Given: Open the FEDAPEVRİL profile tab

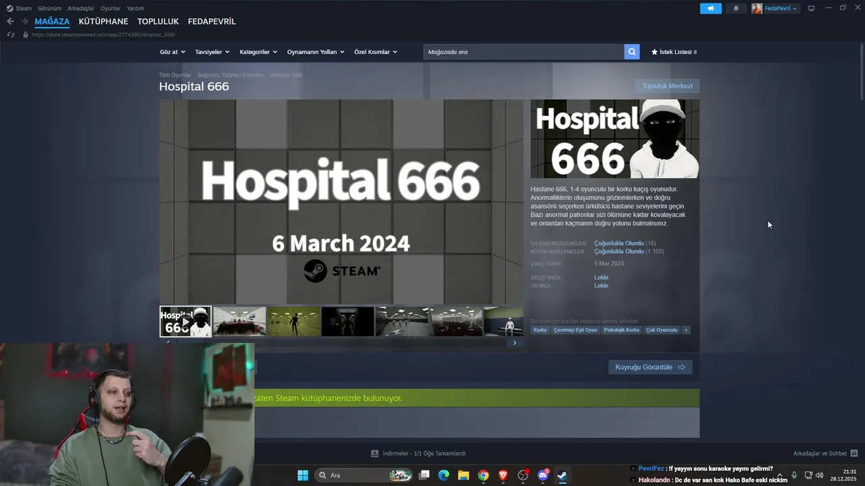Looking at the screenshot, I should click(x=212, y=22).
